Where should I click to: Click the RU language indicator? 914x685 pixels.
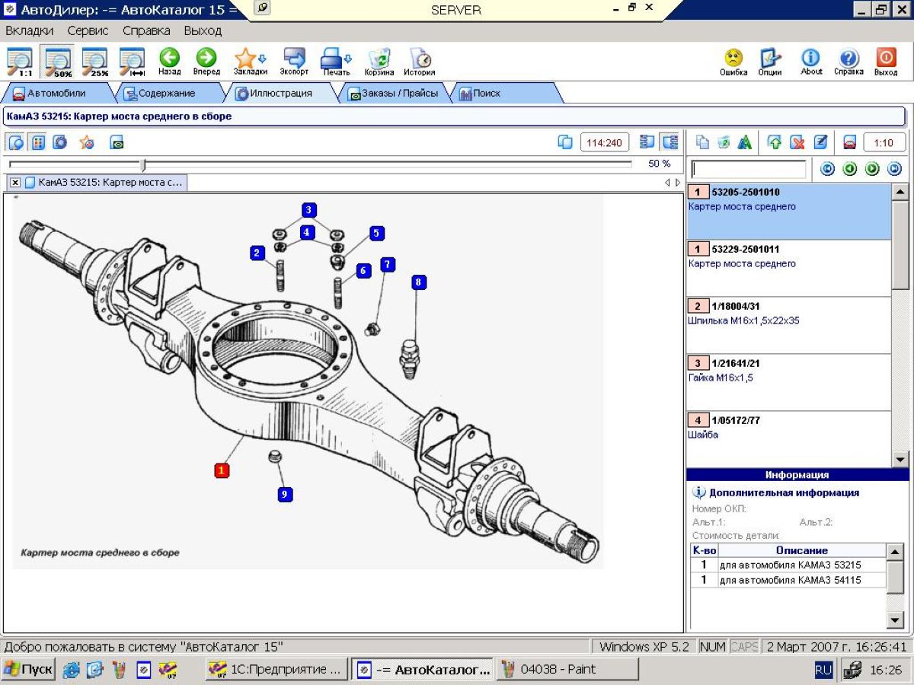pos(823,670)
